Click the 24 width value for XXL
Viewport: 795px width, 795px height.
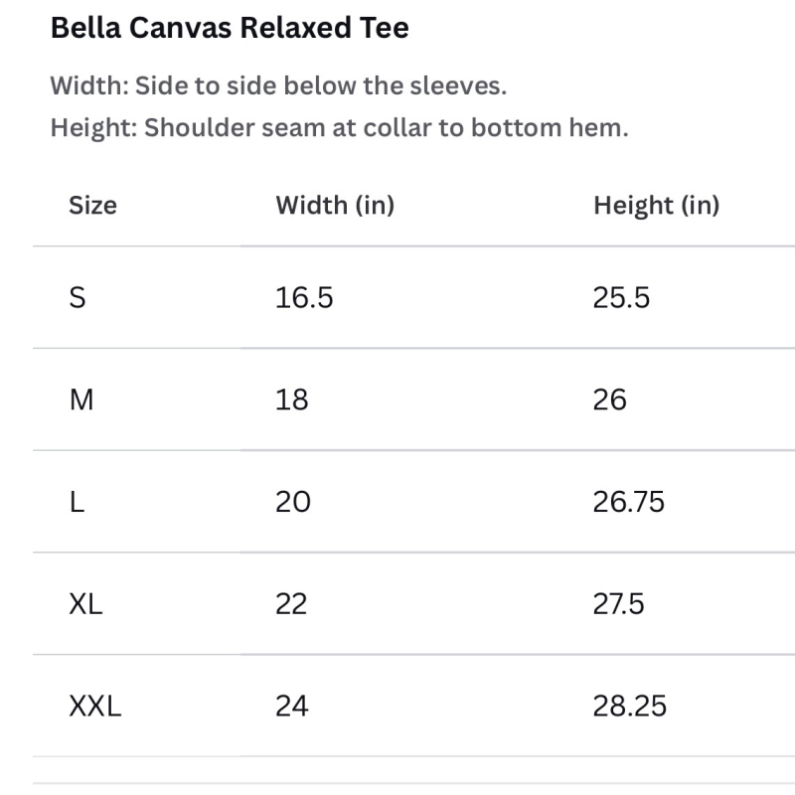point(291,706)
